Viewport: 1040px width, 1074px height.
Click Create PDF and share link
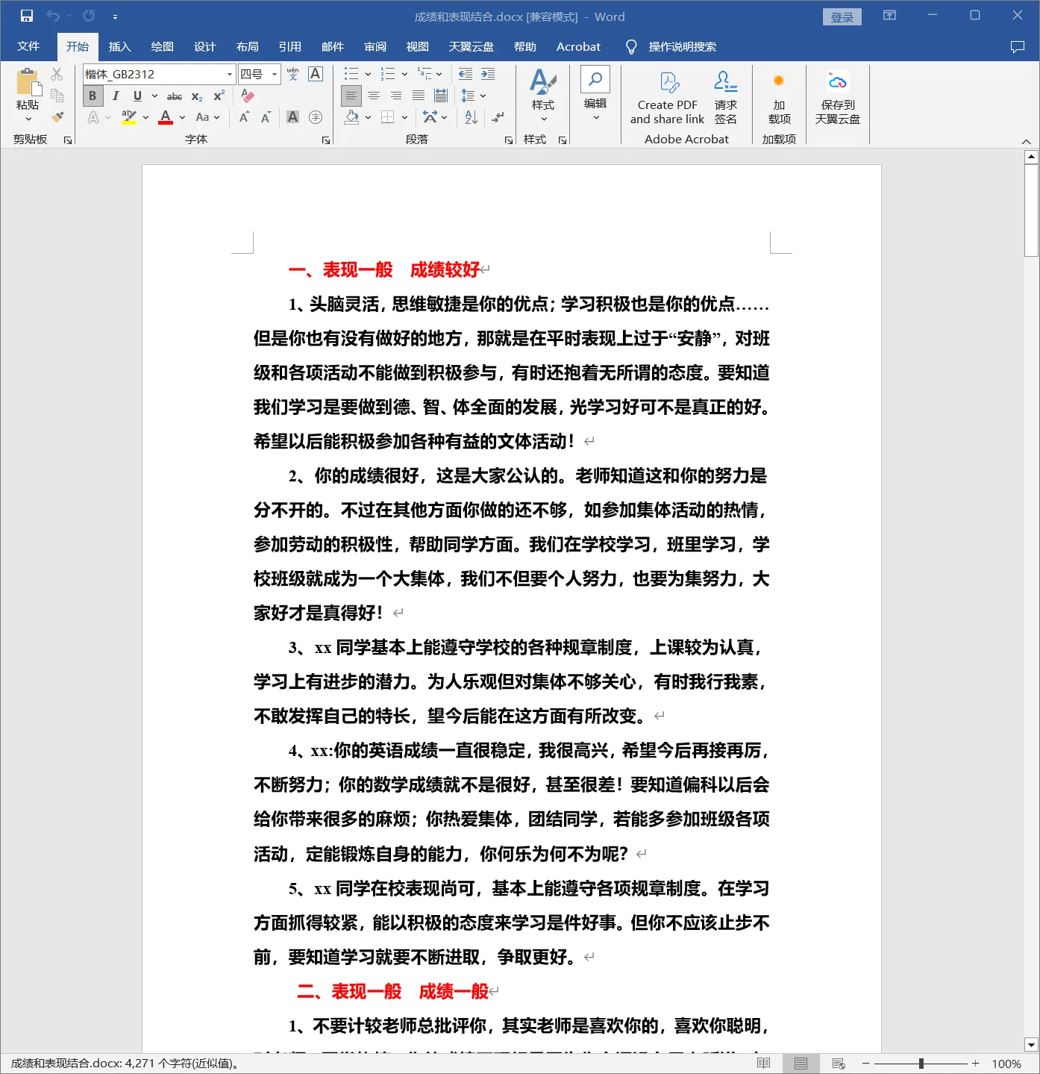click(x=667, y=98)
